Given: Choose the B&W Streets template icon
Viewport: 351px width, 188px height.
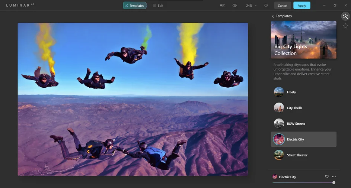Looking at the screenshot, I should (x=279, y=124).
